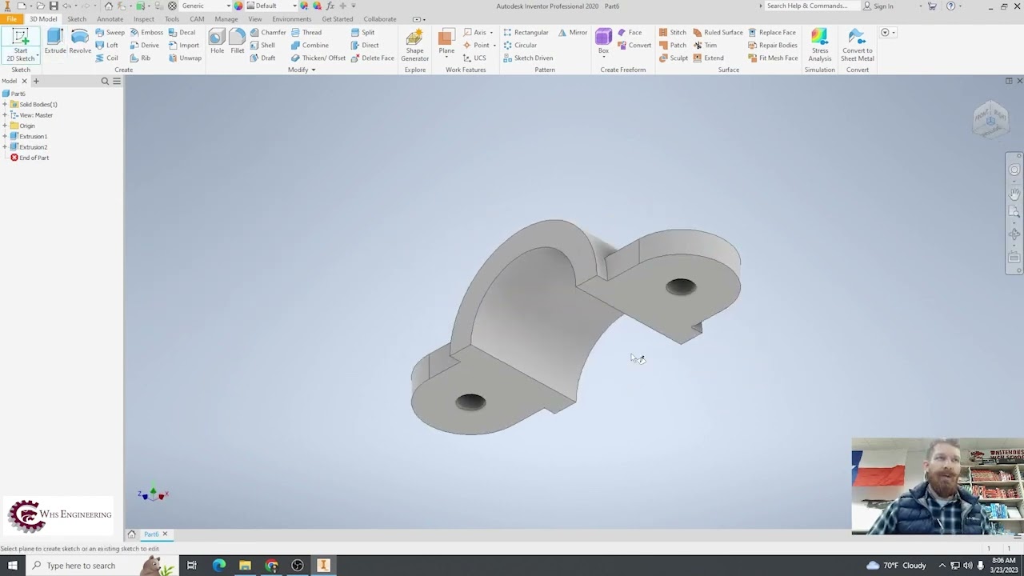This screenshot has height=576, width=1024.
Task: Select the Sculpt tool
Action: click(x=673, y=58)
